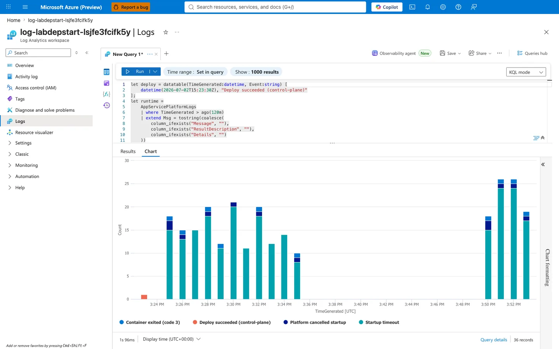Run the query
Viewport: 559px width, 349px height.
point(135,72)
